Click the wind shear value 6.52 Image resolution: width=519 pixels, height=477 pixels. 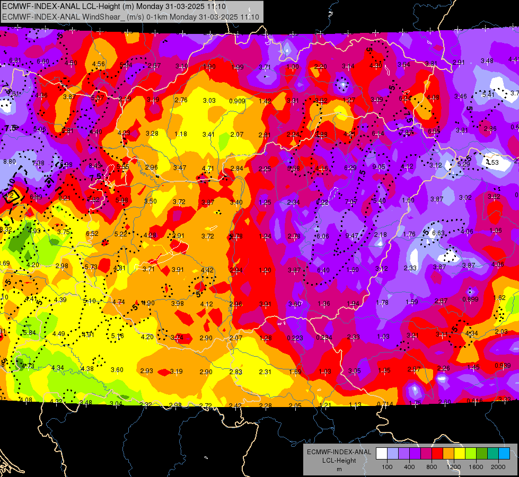point(92,233)
